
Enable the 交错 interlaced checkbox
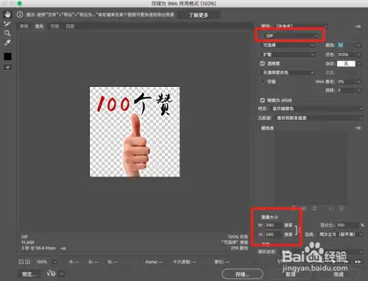[x=263, y=82]
